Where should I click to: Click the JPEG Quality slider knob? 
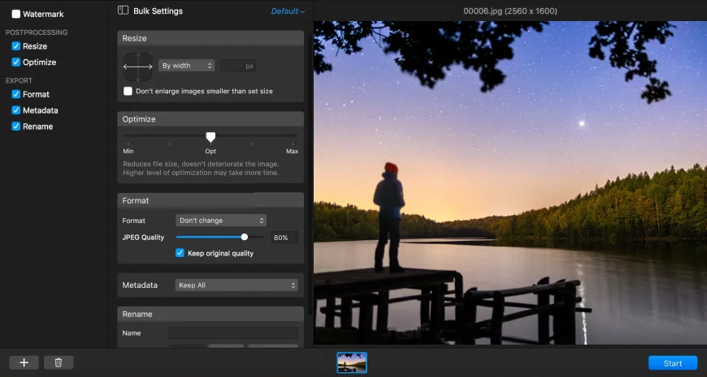pyautogui.click(x=245, y=237)
